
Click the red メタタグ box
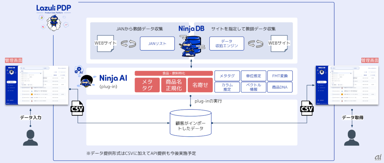[147, 85]
